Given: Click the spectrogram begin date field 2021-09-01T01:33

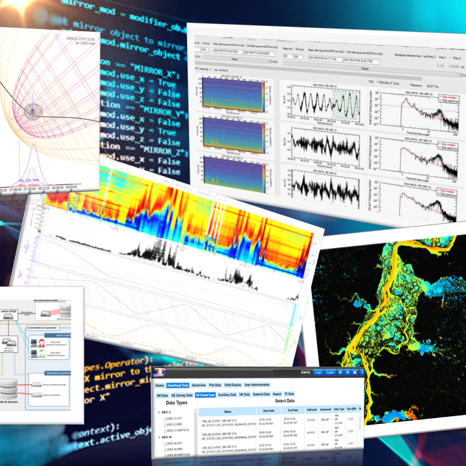Looking at the screenshot, I should click(227, 51).
